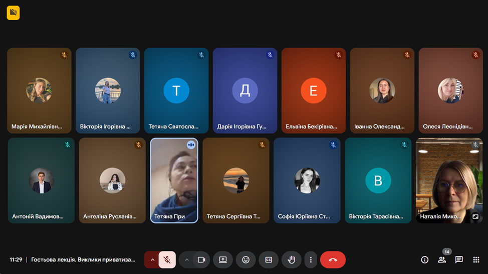Click Дарія Ігорівна's avatar tile
Screen dimensions: 488x274
(245, 90)
